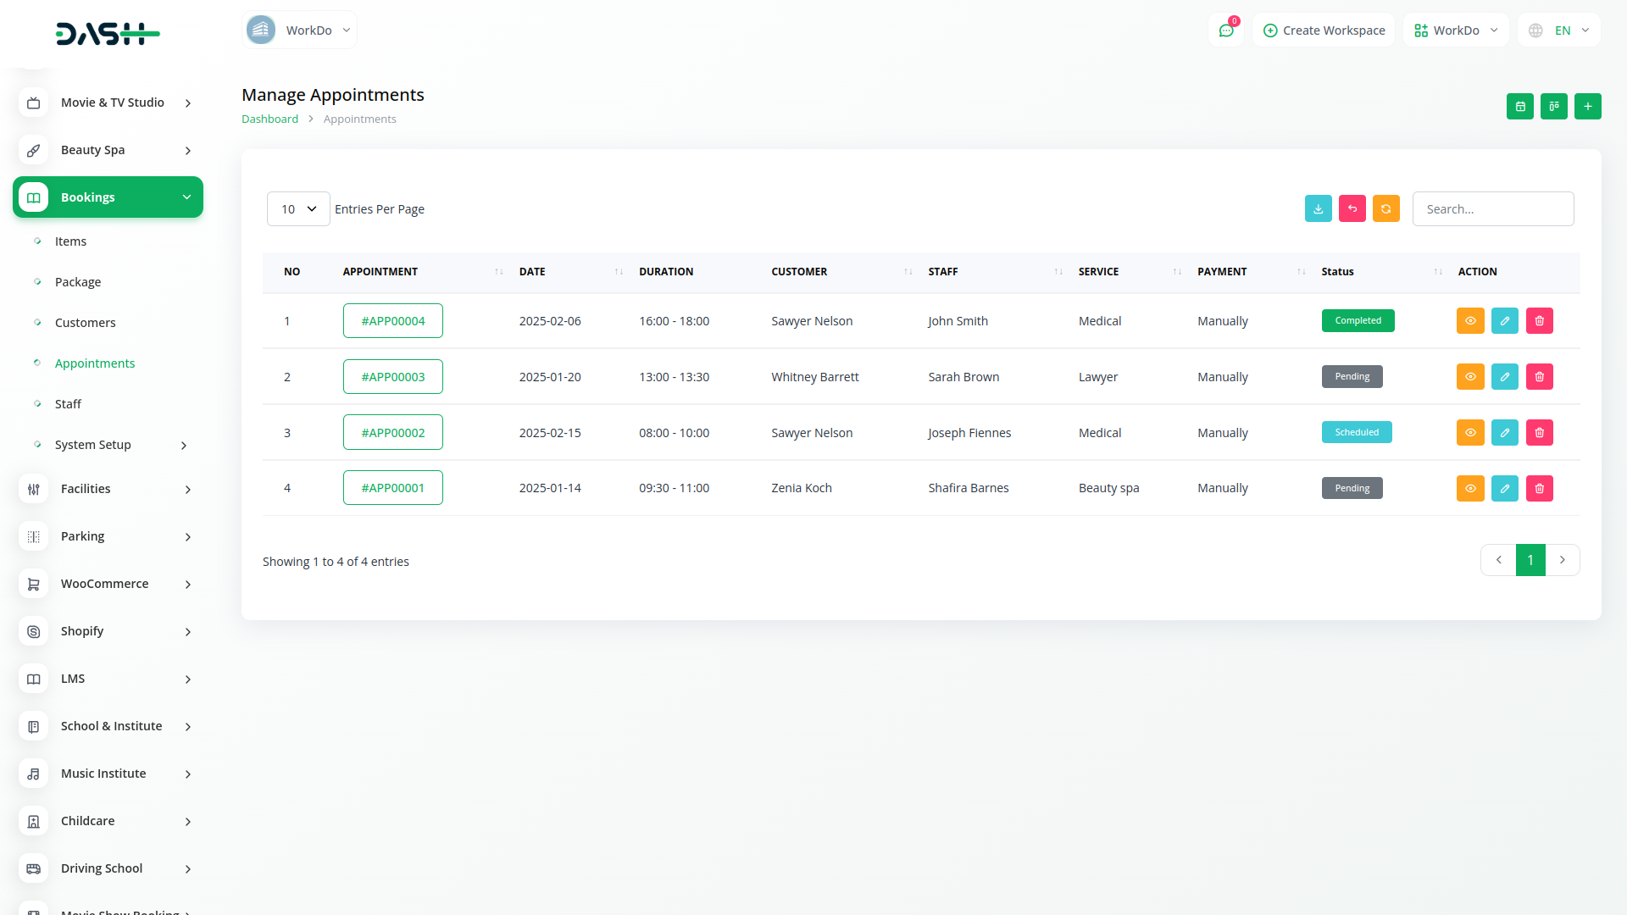Click the Completed status badge
Screen dimensions: 1627x915
[x=1358, y=321]
